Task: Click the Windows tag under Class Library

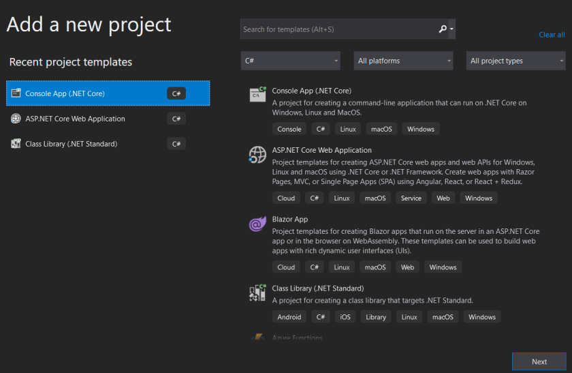Action: click(482, 316)
